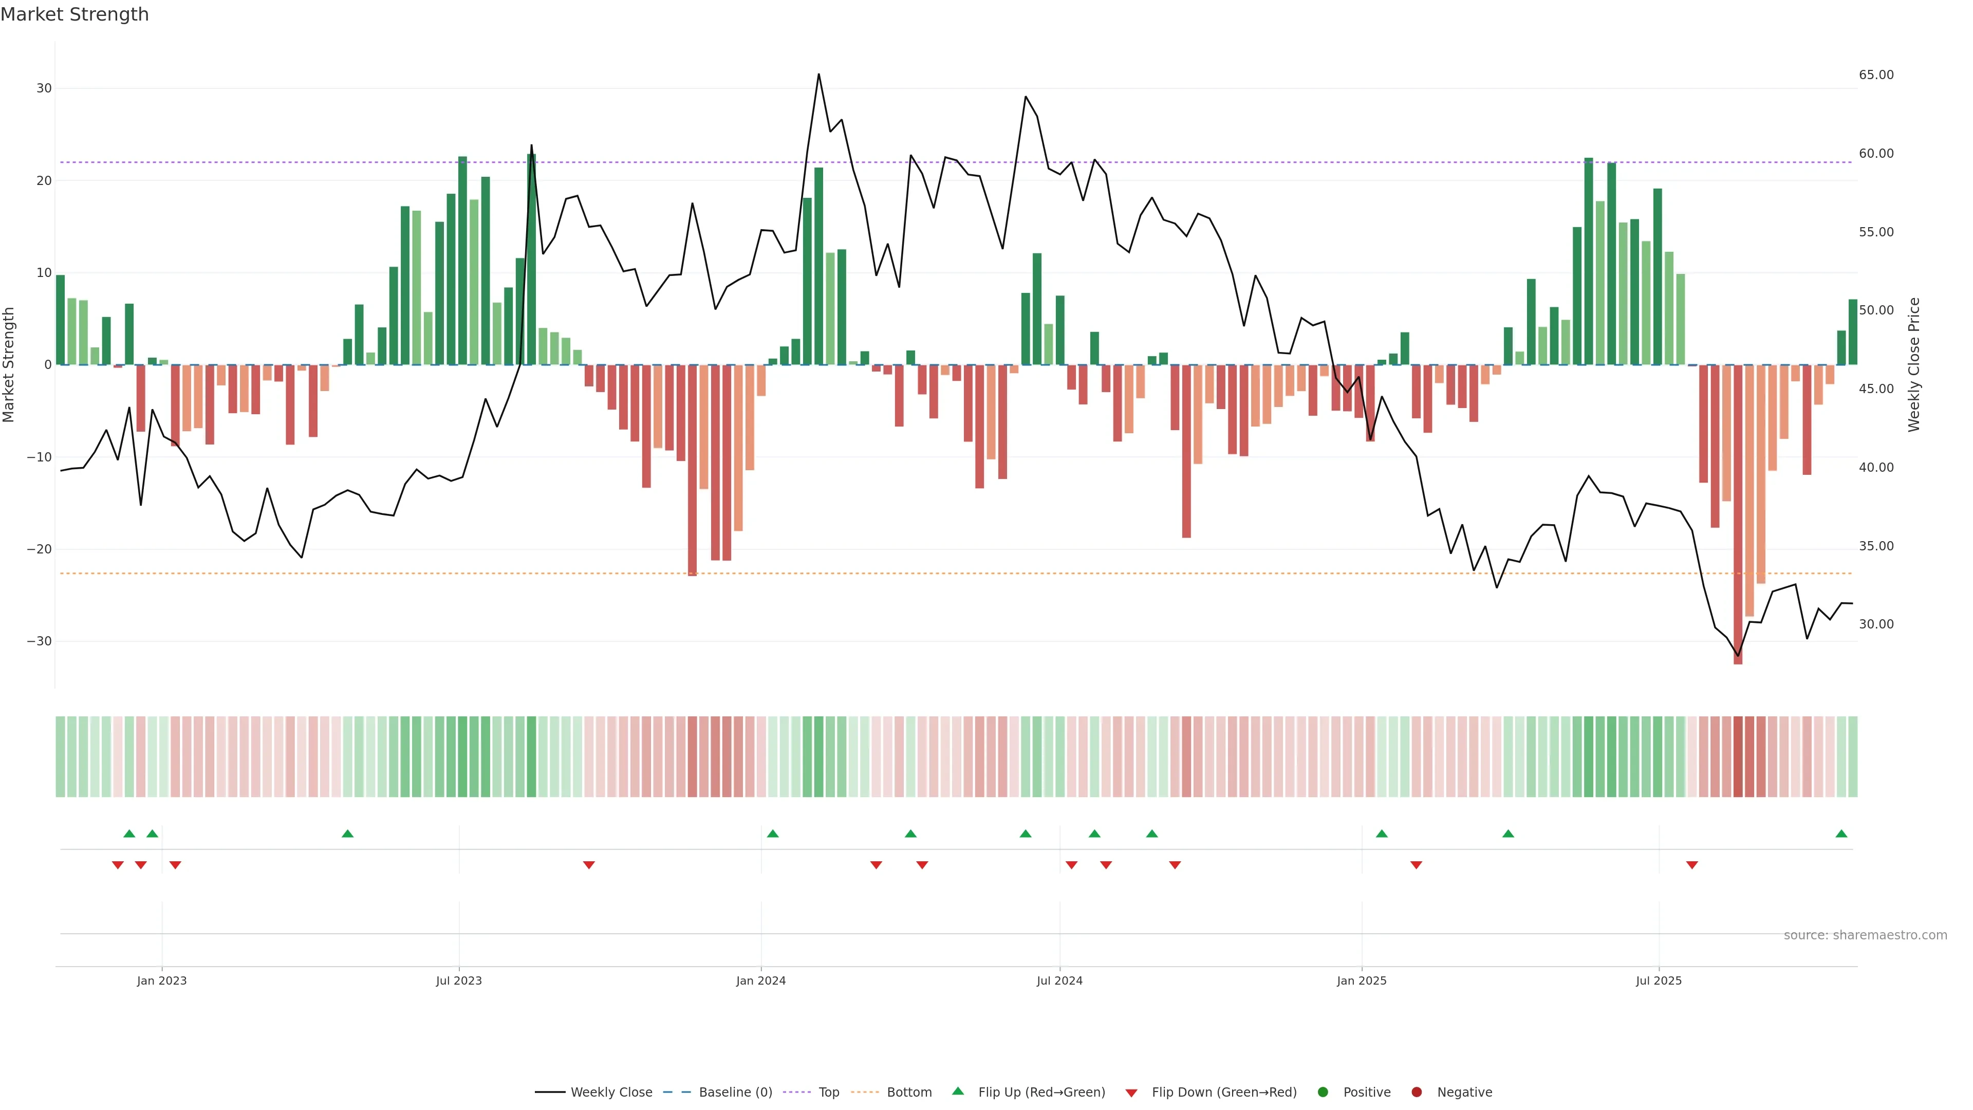
Task: Click the Market Strength chart title
Action: 75,14
